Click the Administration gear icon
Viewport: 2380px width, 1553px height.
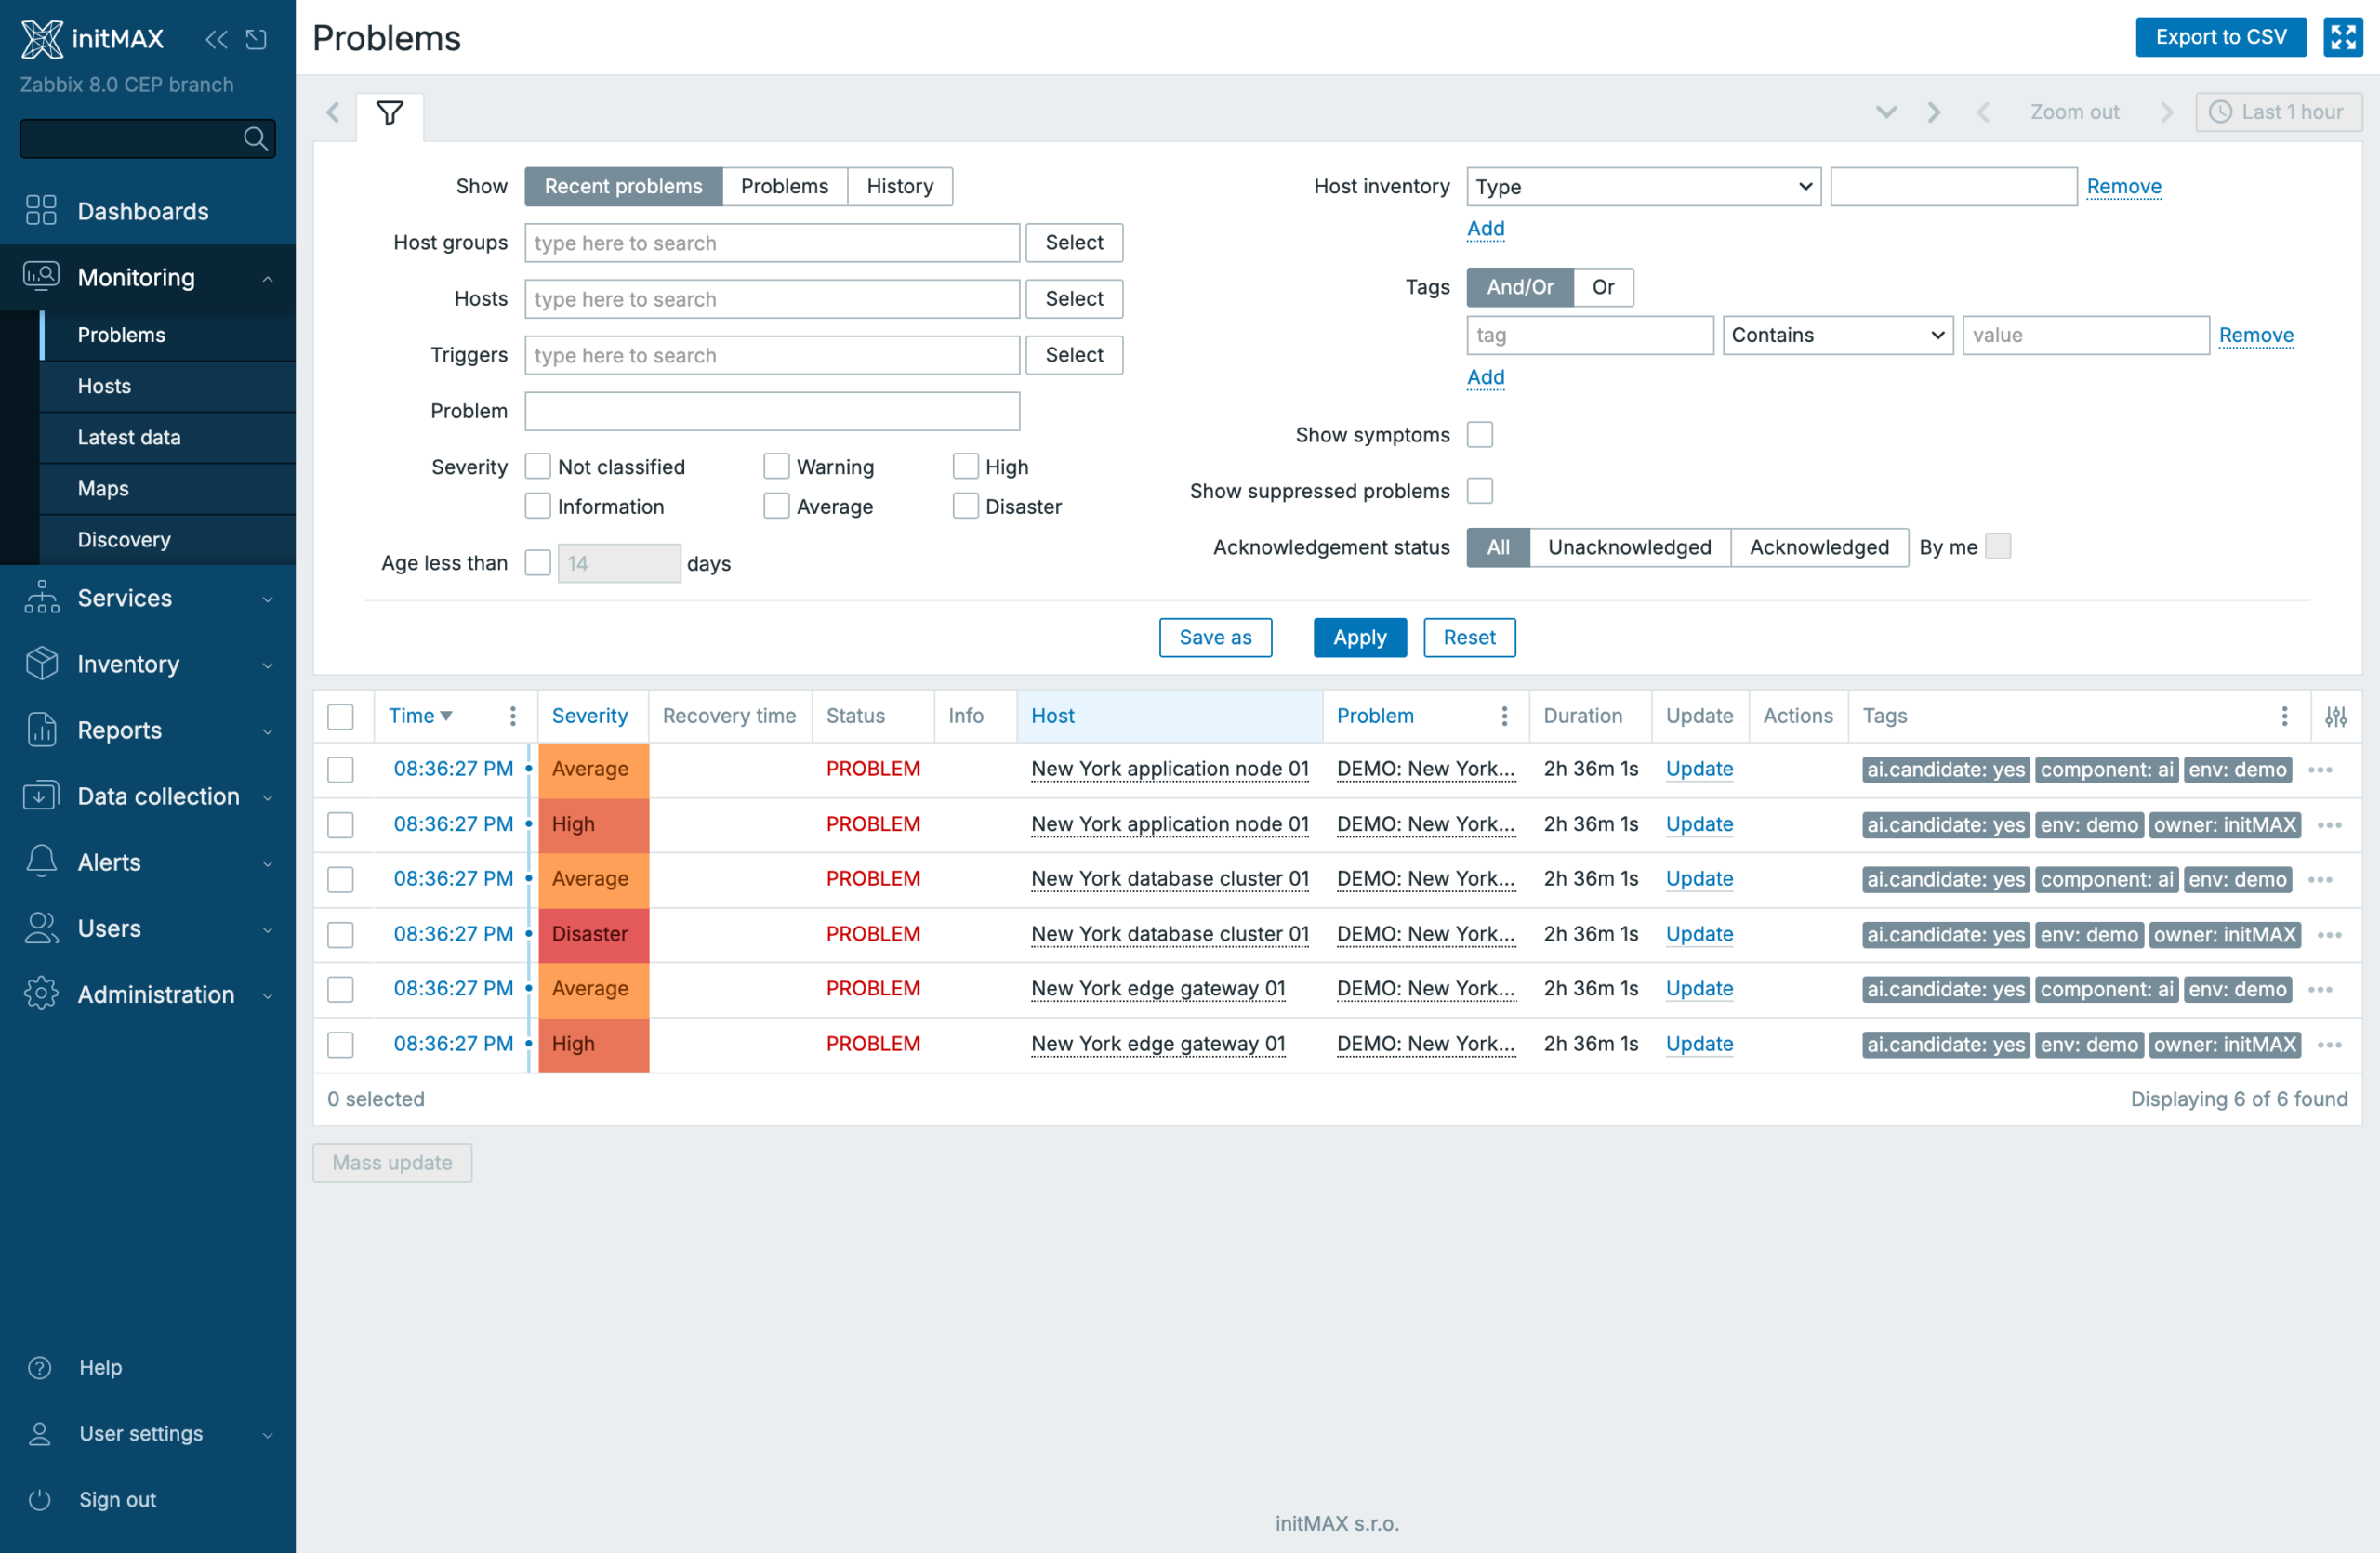(41, 994)
